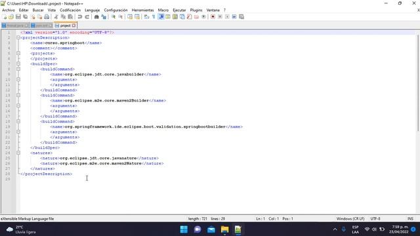Screen dimensions: 420x236
Task: Collapse the projectDescription fold on line 2
Action: point(18,38)
